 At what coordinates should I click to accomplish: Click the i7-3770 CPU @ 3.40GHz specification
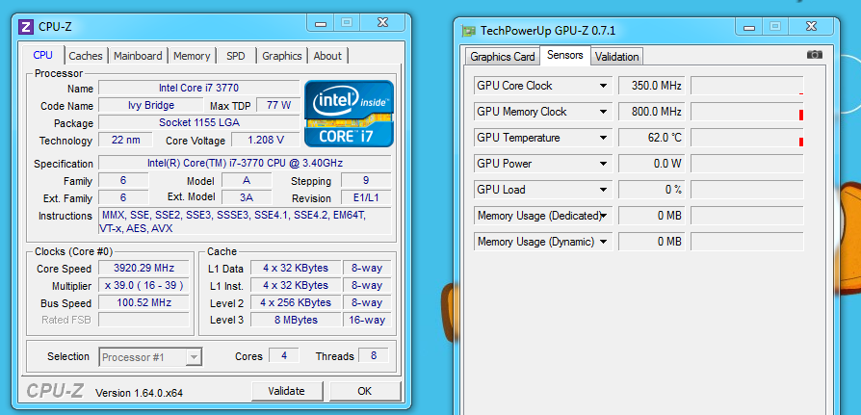click(245, 163)
